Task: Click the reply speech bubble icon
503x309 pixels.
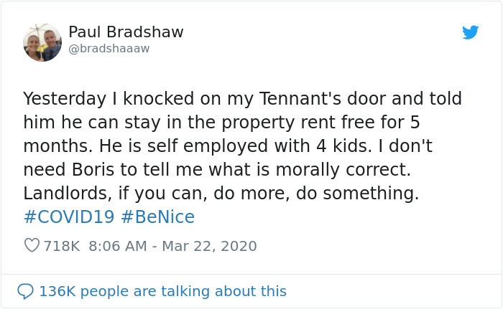Action: 25,291
